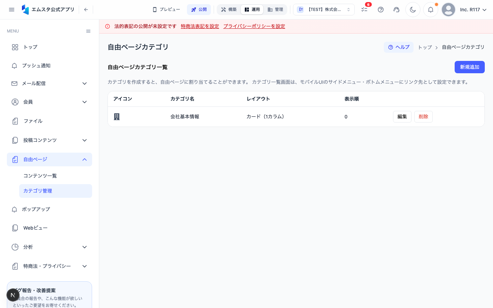Open the 【TEST】株式会... organization selector
The height and width of the screenshot is (308, 493).
tap(324, 10)
